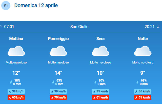
Task: Click the Sera Molto nuvoloso description
Action: pos(100,62)
